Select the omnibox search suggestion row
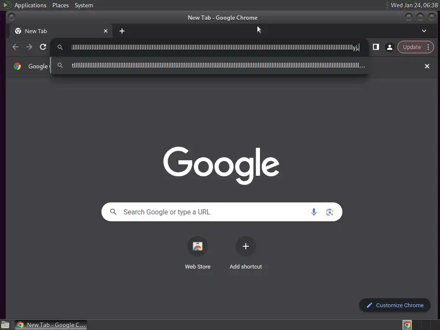This screenshot has height=330, width=440. click(209, 65)
